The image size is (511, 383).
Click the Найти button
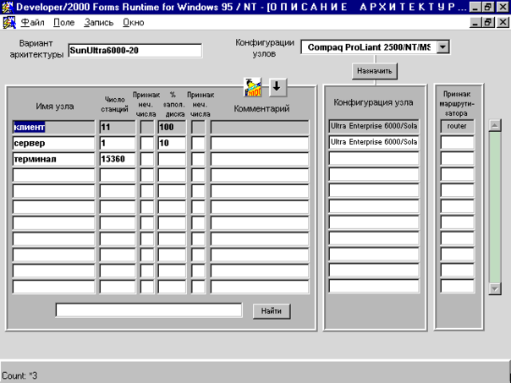(x=271, y=311)
